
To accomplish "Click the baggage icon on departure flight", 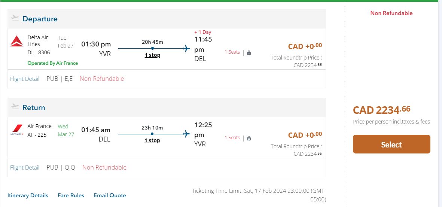I will [x=249, y=53].
